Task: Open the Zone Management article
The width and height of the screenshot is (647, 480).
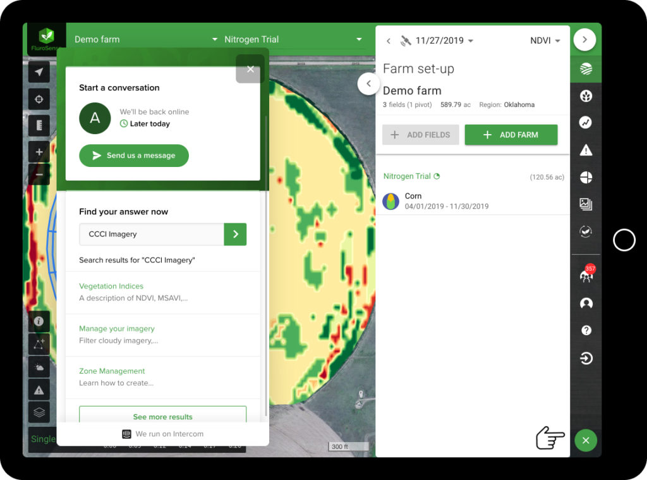Action: click(162, 377)
